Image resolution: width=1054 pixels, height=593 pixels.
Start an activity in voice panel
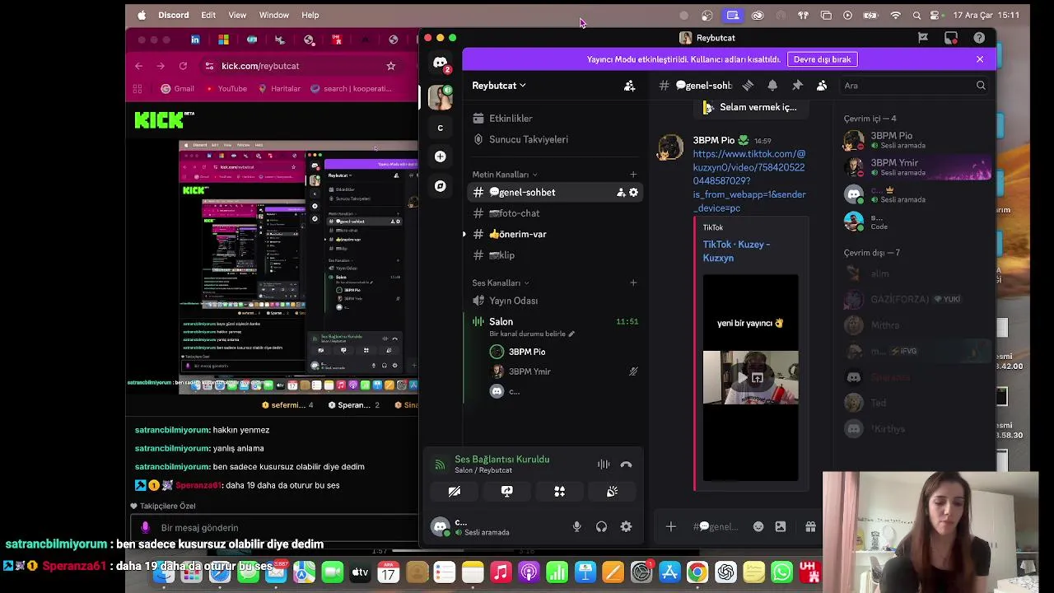(559, 492)
